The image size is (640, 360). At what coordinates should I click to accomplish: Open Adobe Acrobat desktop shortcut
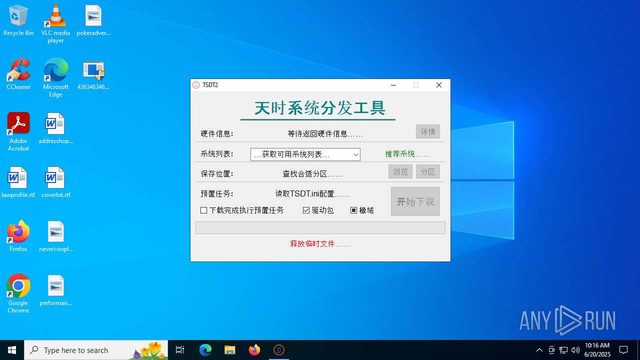tap(18, 132)
